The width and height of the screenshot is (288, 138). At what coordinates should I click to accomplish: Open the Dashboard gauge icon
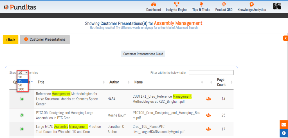click(x=153, y=4)
